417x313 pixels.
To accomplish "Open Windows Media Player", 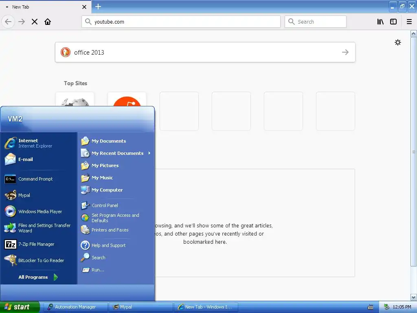I will 39,212.
